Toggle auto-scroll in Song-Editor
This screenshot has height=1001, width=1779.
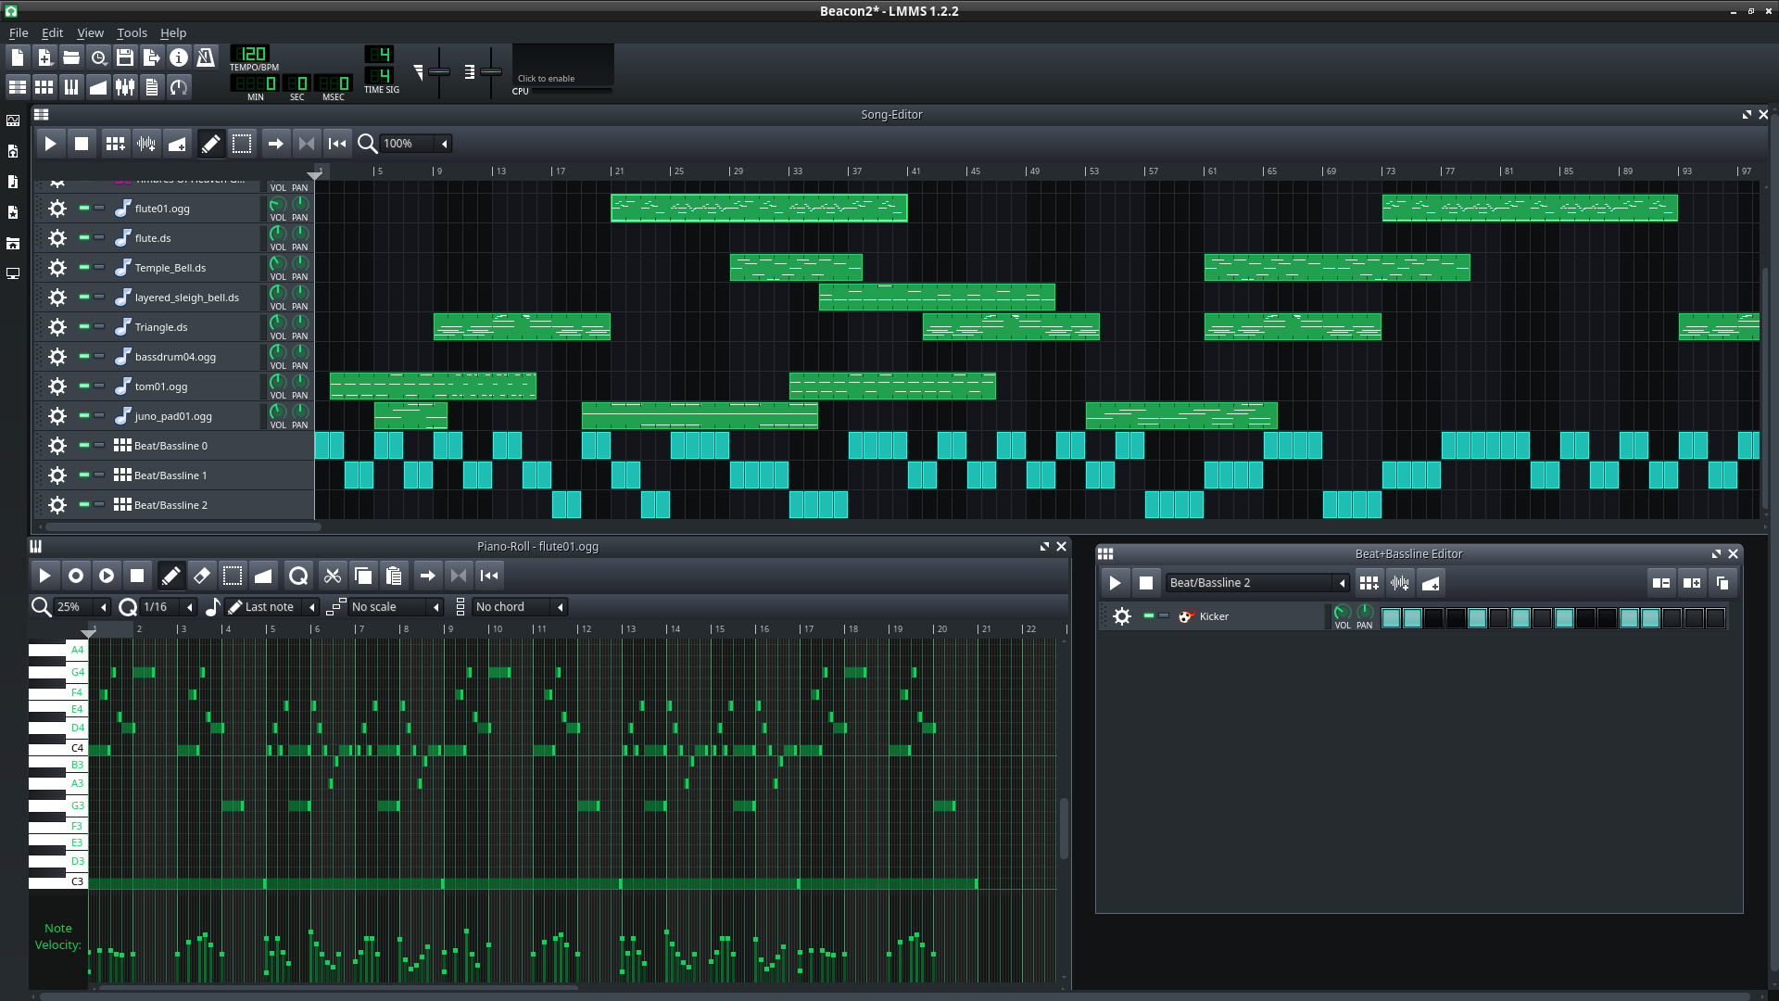[275, 144]
